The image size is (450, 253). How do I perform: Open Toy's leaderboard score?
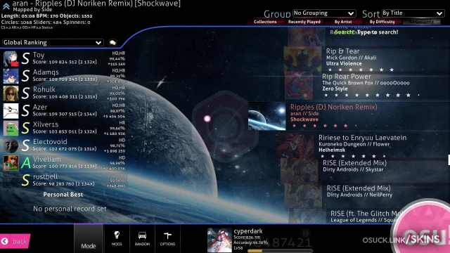click(x=64, y=58)
